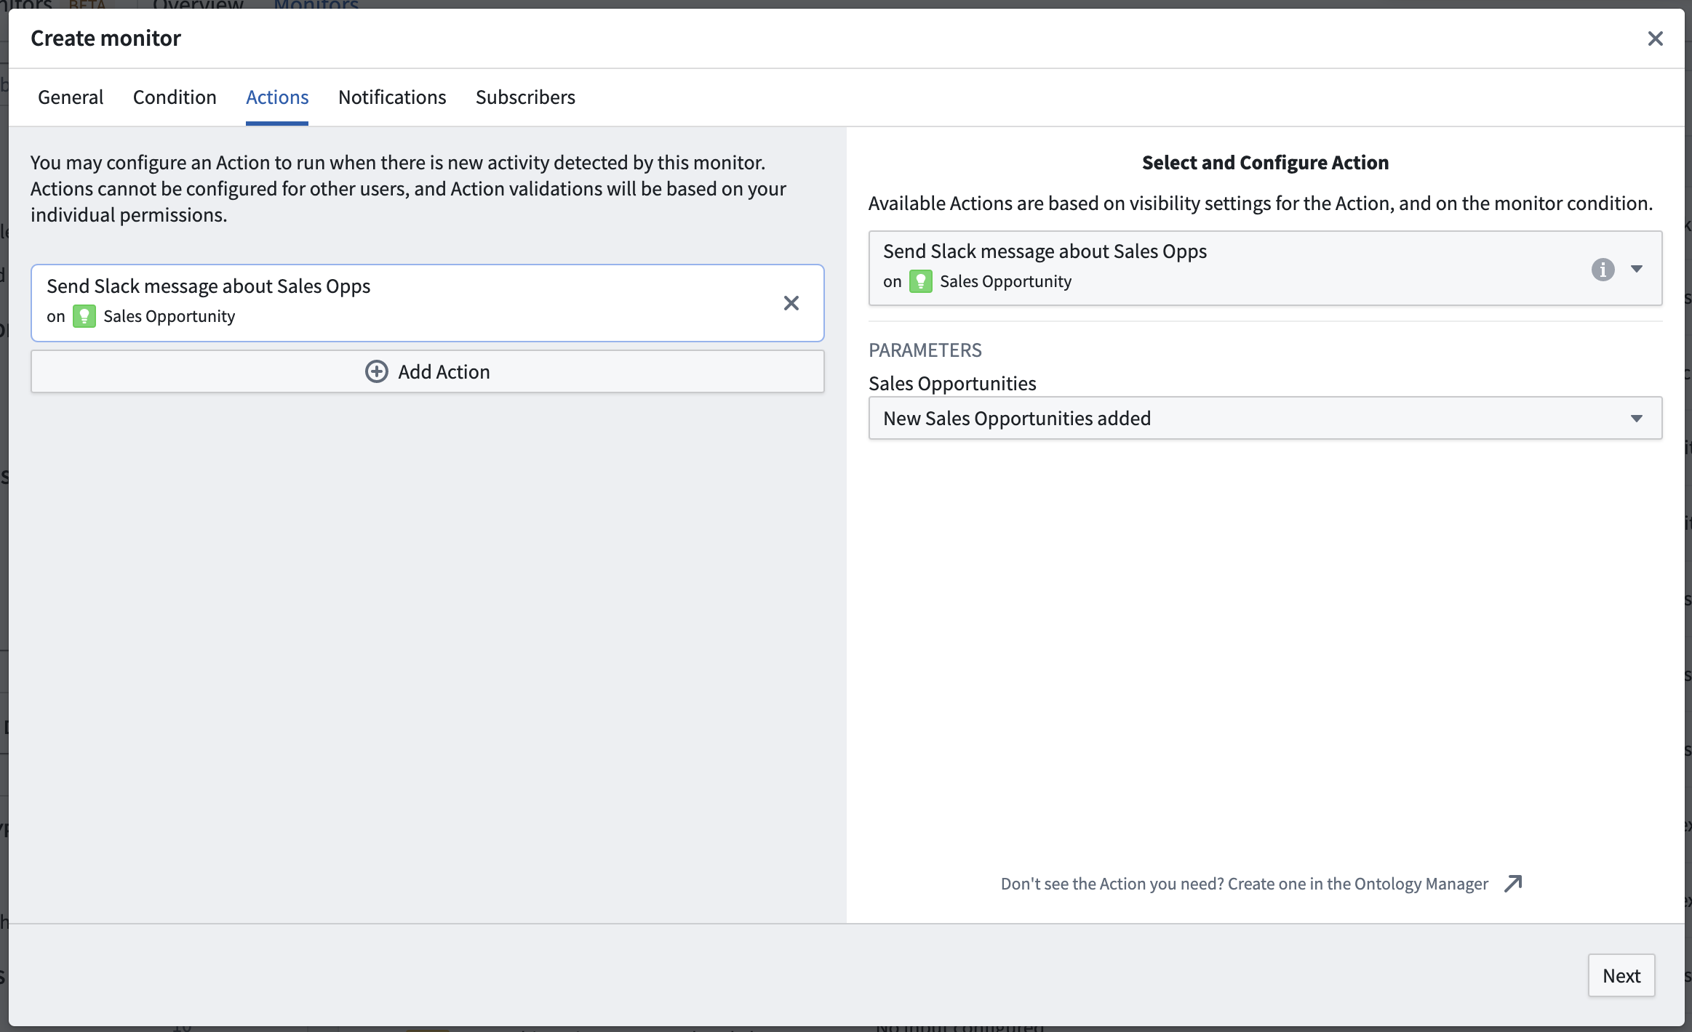The height and width of the screenshot is (1032, 1692).
Task: Expand the action selector dropdown arrow
Action: 1637,269
